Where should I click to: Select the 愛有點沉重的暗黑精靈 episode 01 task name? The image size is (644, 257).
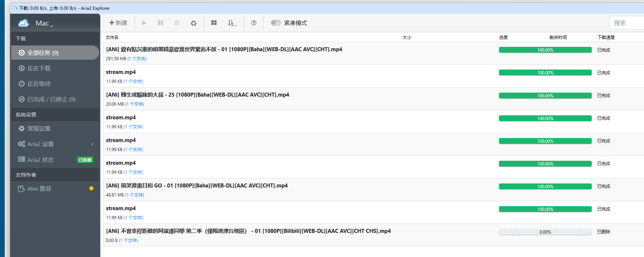click(224, 49)
